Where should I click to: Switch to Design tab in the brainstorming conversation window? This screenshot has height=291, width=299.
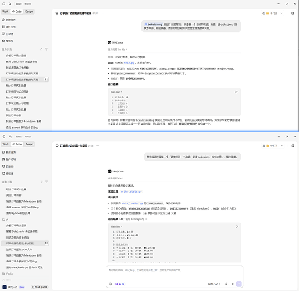tap(29, 12)
